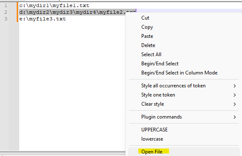The image size is (242, 156).
Task: Convert selection with UPPERCASE entry
Action: (154, 130)
